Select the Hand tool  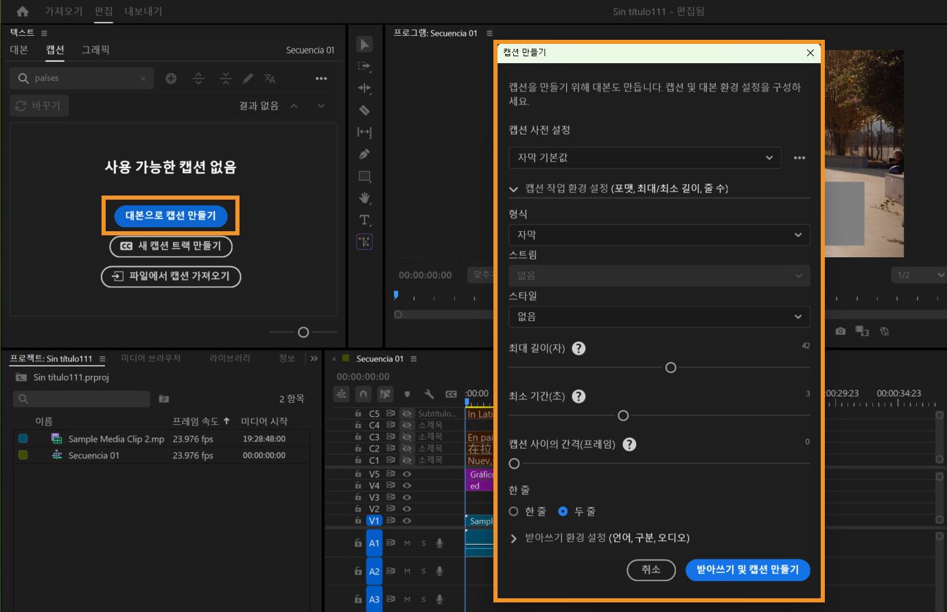[x=364, y=198]
